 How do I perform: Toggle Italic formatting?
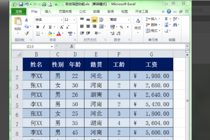coord(44,27)
